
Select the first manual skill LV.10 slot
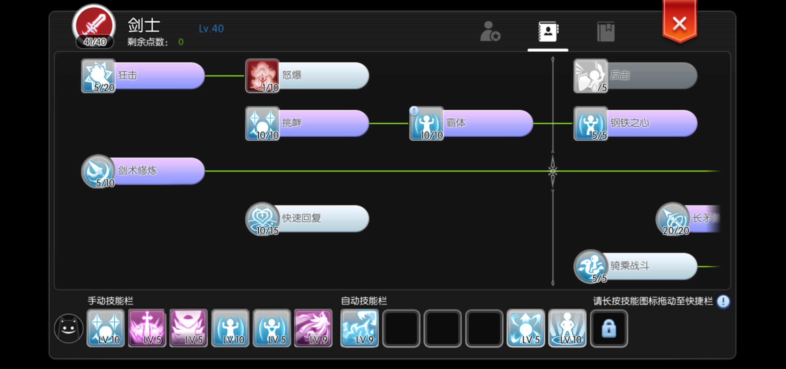[105, 328]
